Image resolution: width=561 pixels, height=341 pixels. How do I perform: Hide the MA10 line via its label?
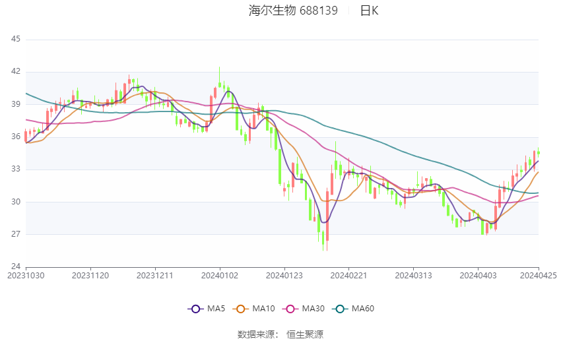pos(263,309)
